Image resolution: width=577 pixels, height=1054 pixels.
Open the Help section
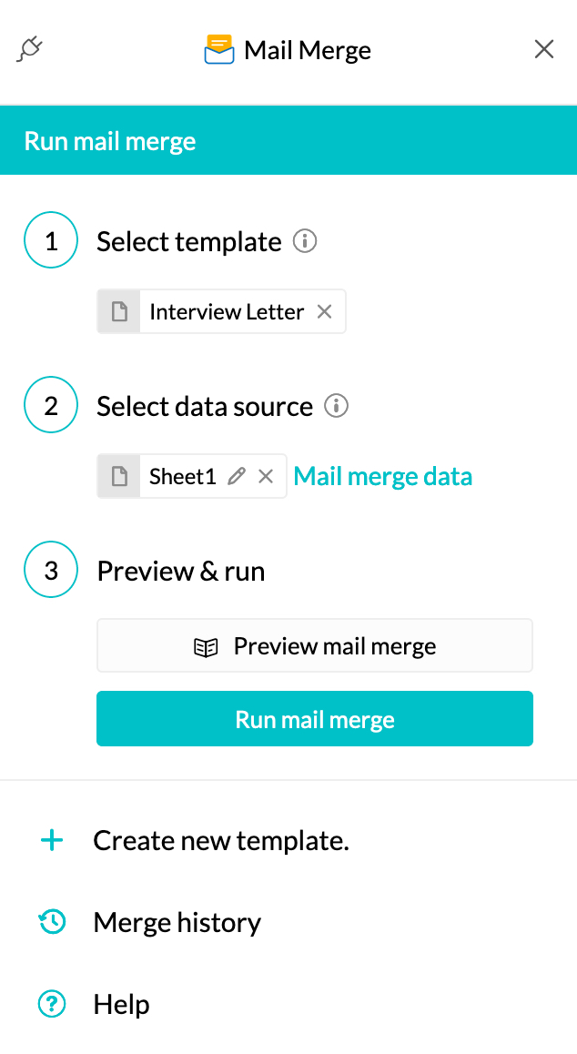pyautogui.click(x=121, y=1004)
